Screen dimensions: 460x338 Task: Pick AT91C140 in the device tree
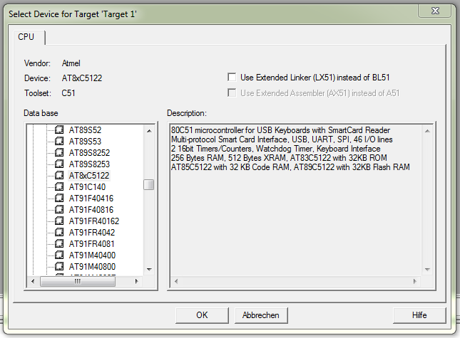(87, 187)
